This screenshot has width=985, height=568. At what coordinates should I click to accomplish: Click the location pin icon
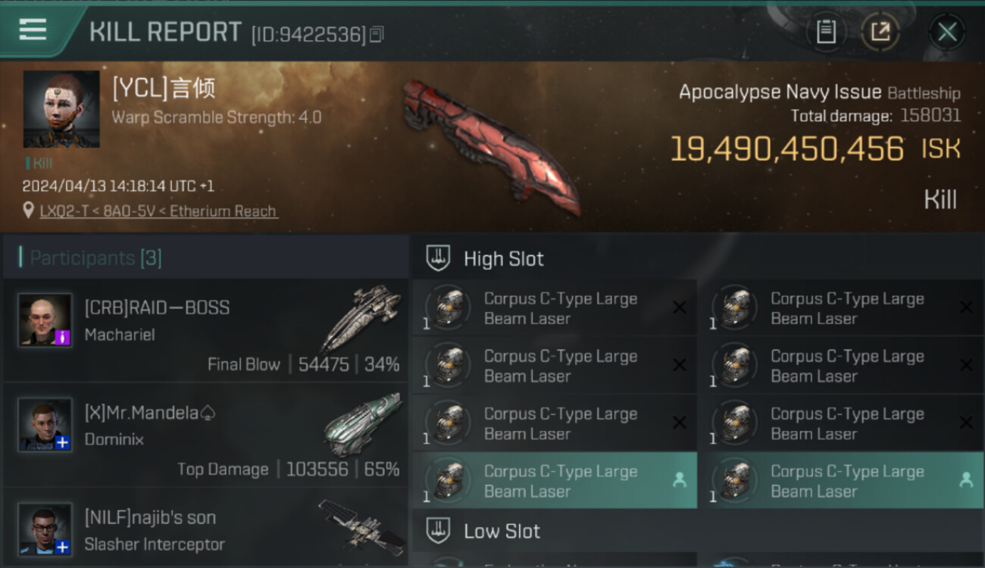[28, 211]
